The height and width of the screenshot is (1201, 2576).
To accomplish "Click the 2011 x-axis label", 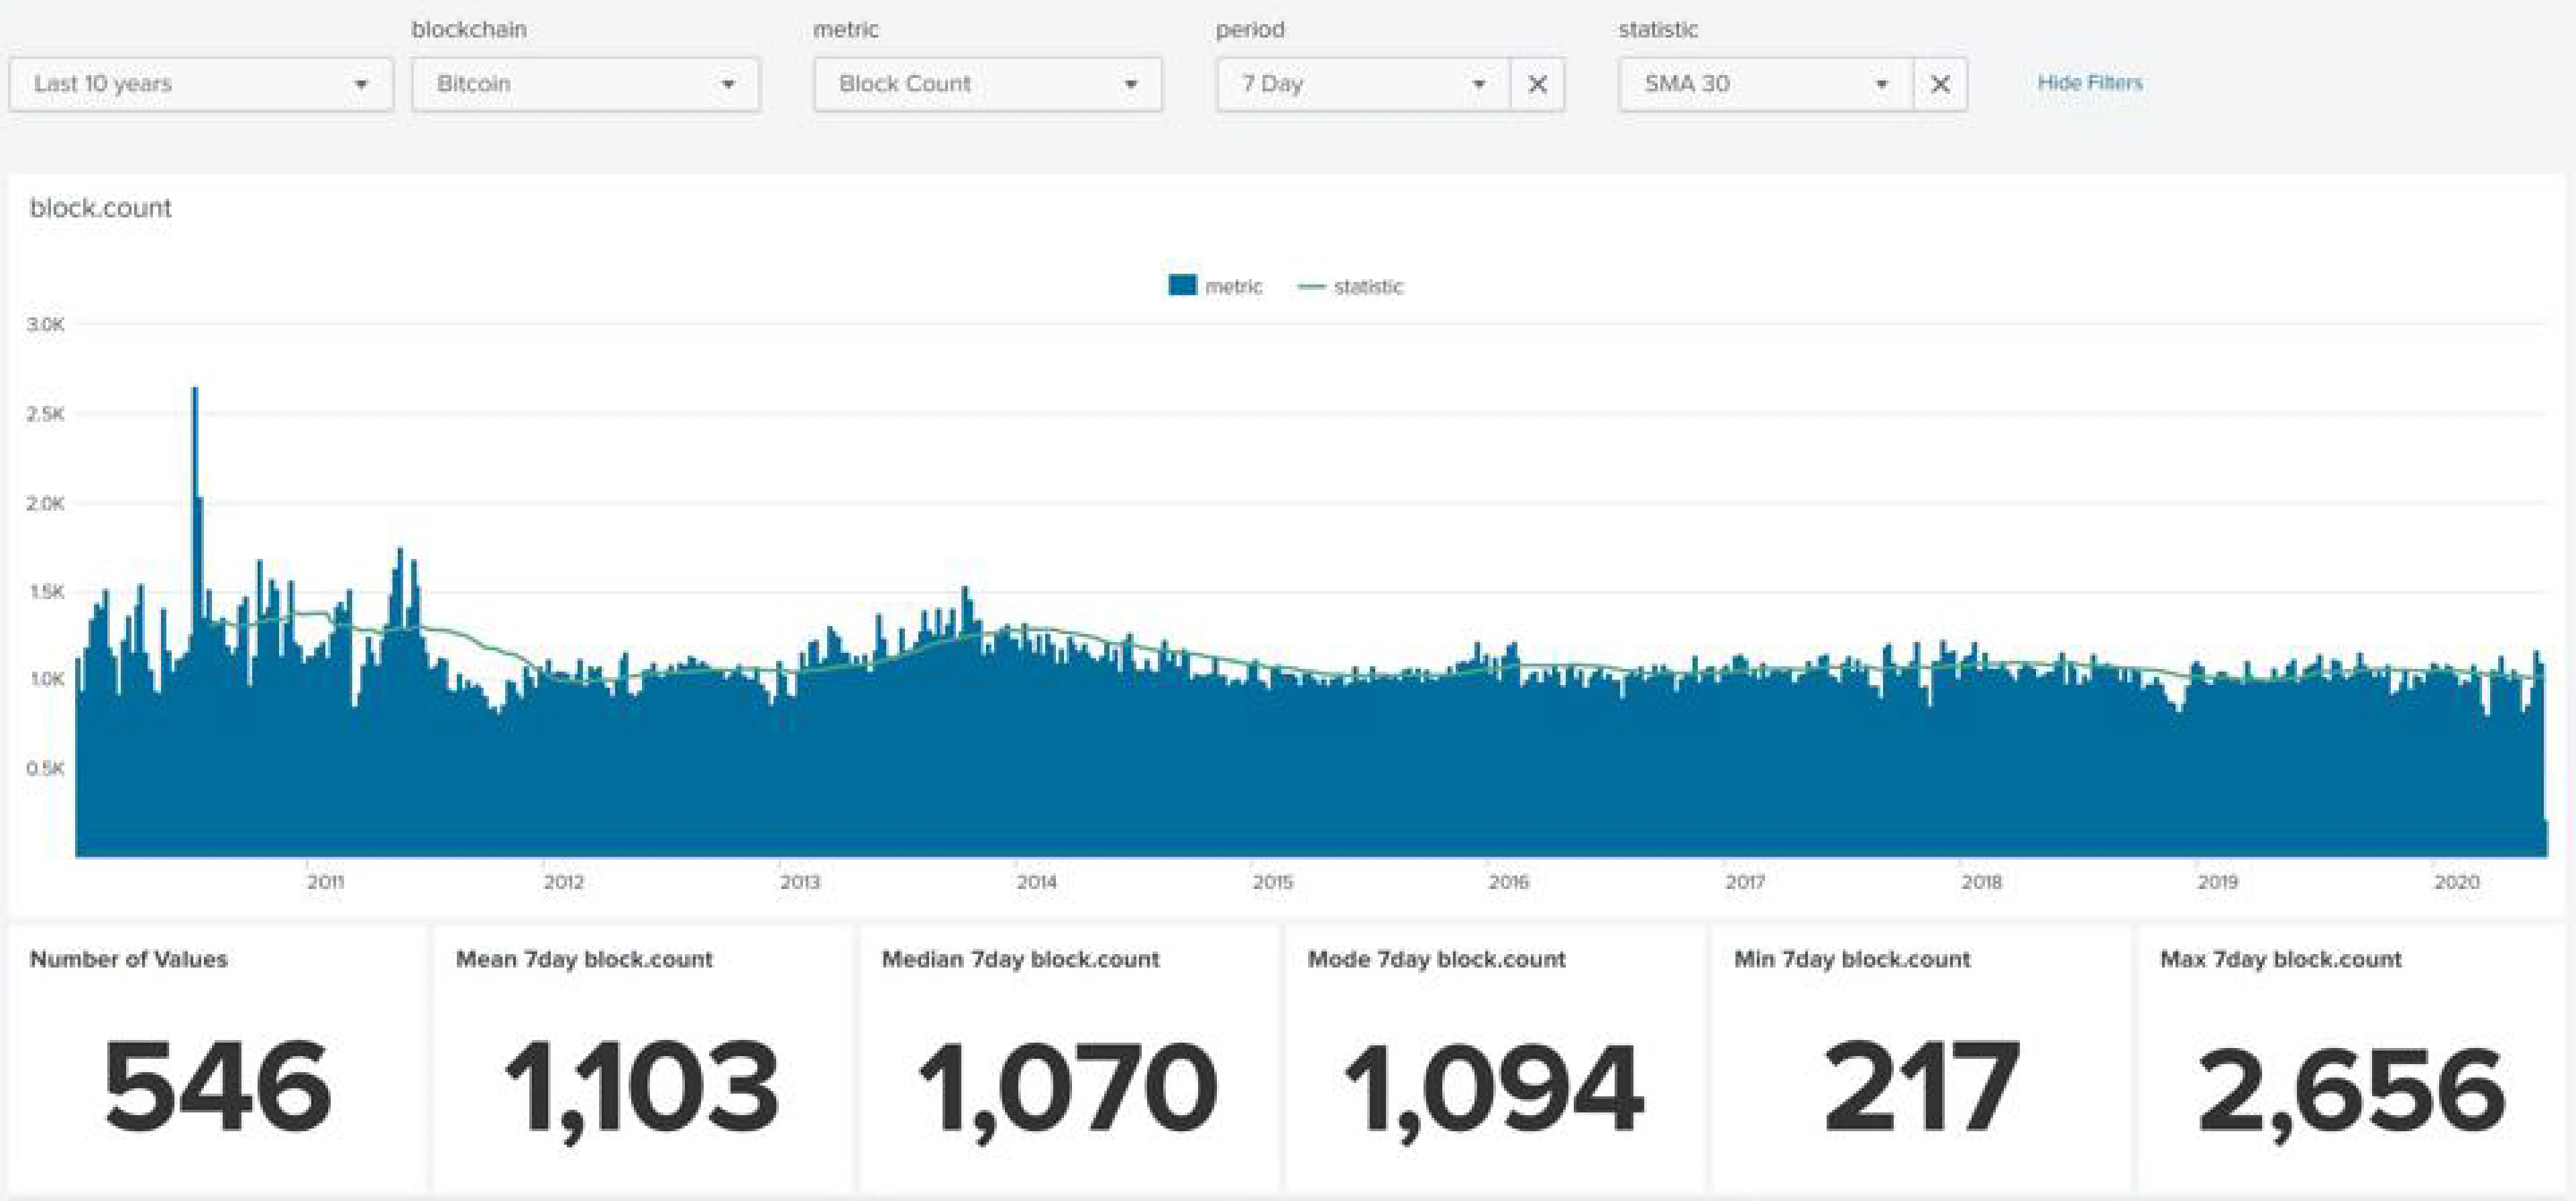I will [326, 882].
